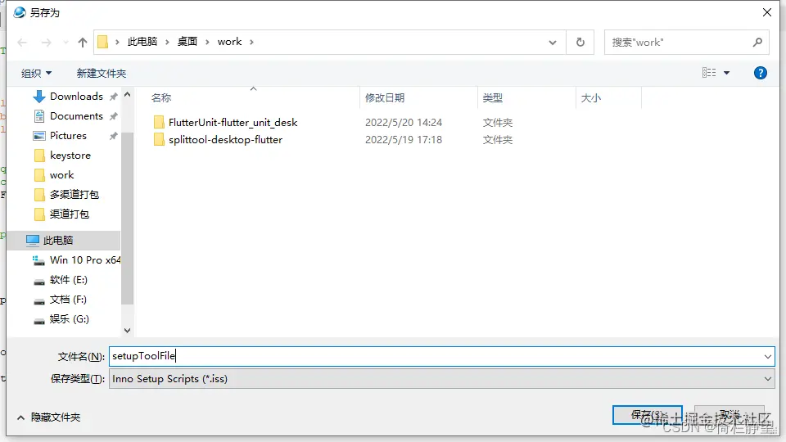Select Pictures in the sidebar
Viewport: 786px width, 442px height.
tap(68, 135)
